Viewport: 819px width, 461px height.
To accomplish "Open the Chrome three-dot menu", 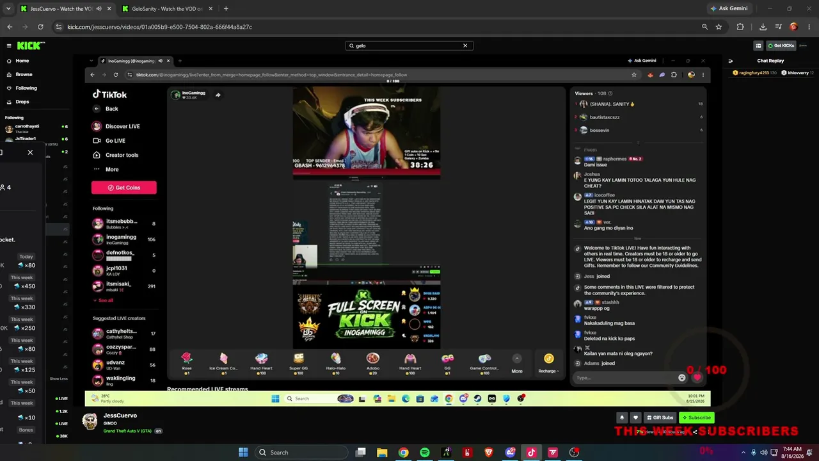I will (809, 27).
